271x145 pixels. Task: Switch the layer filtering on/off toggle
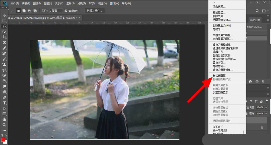click(x=267, y=101)
